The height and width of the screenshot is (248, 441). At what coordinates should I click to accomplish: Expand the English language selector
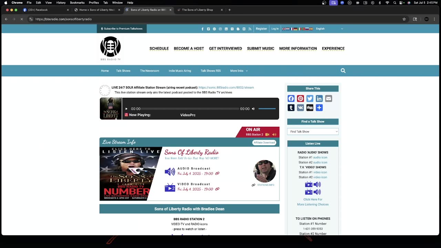click(x=329, y=29)
